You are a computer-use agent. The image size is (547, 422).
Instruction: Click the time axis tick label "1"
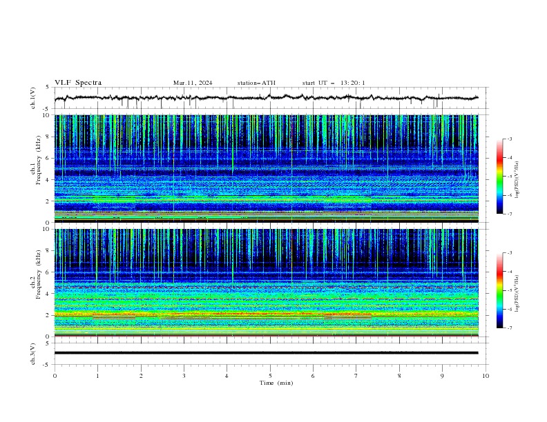pyautogui.click(x=97, y=376)
